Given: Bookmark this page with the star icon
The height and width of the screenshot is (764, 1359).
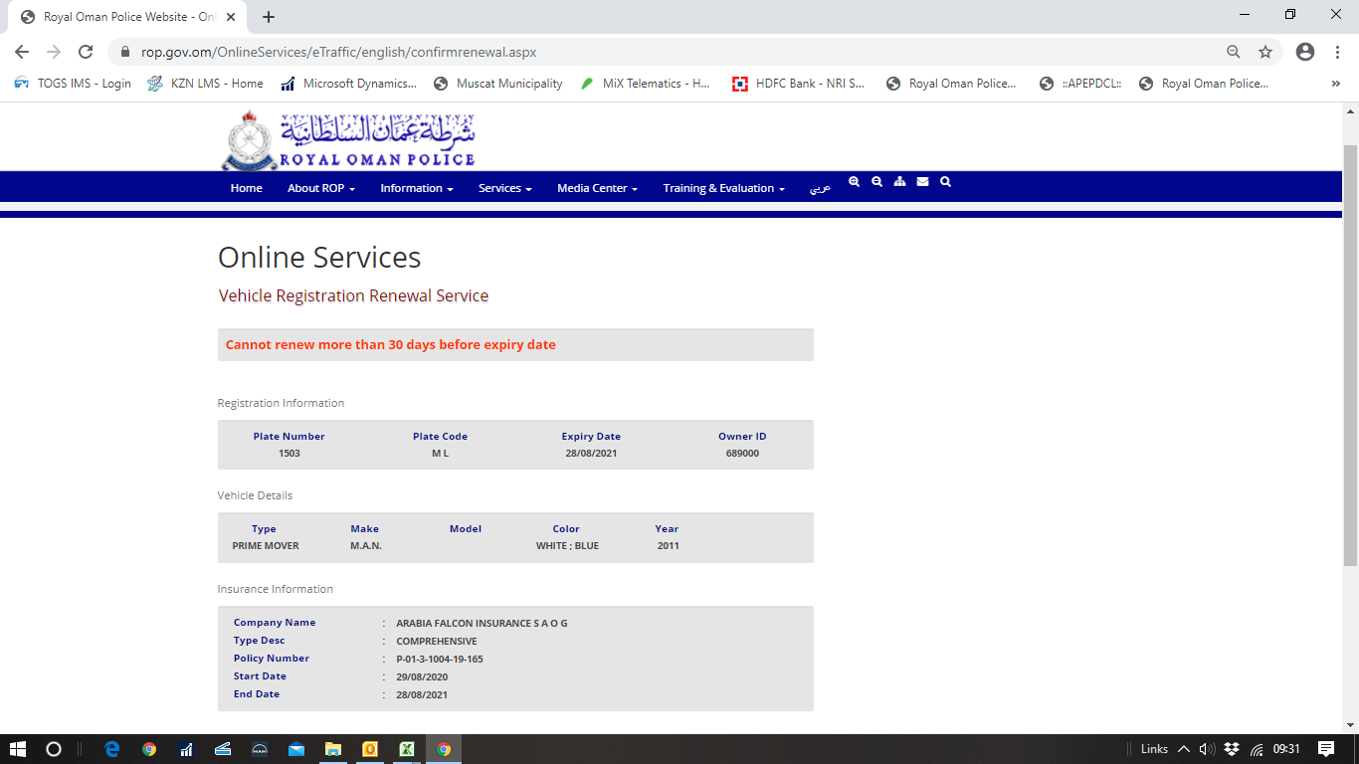Looking at the screenshot, I should (x=1265, y=52).
